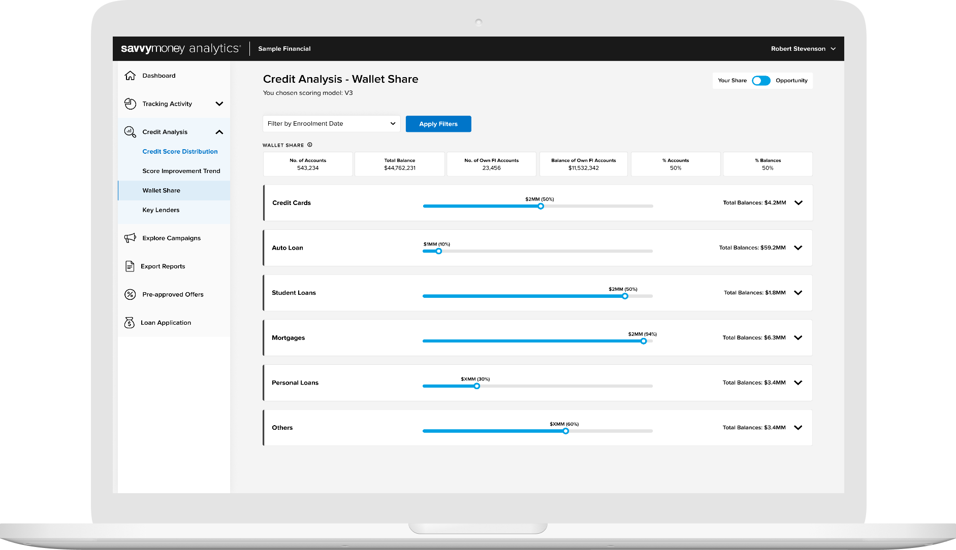Open the Filter by Enrollment Date dropdown
Viewport: 956px width, 550px height.
331,124
